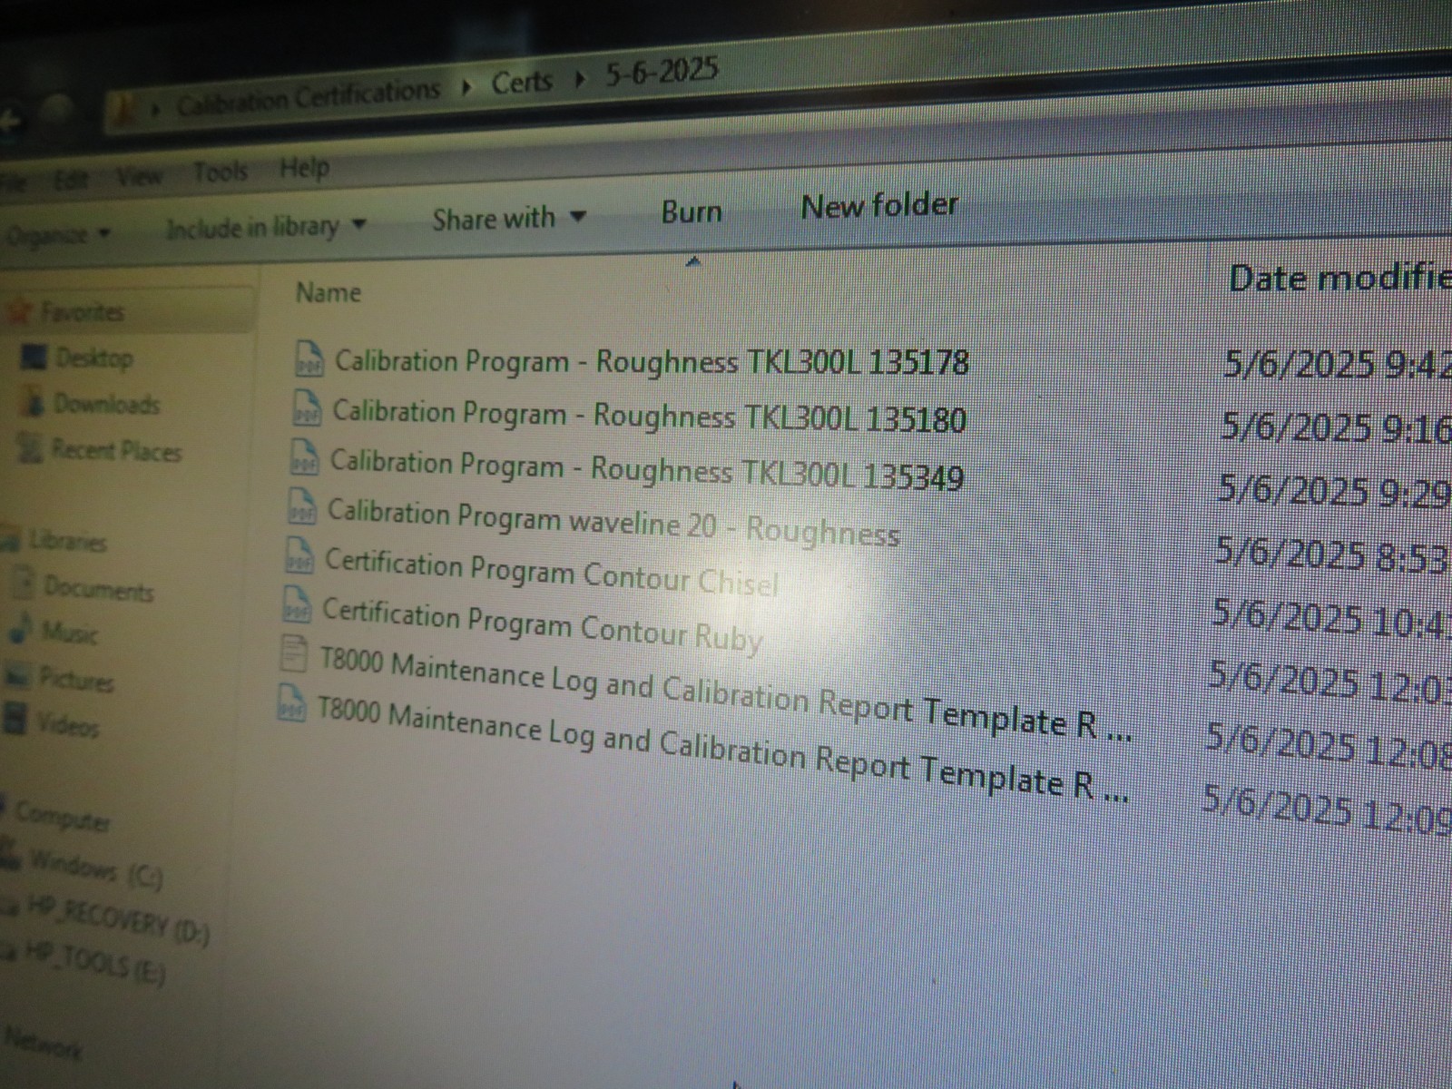Viewport: 1452px width, 1089px height.
Task: Open the Organize dropdown menu
Action: pos(56,235)
